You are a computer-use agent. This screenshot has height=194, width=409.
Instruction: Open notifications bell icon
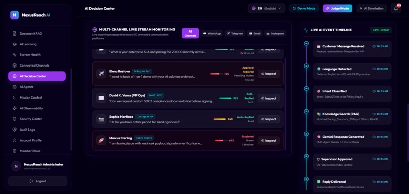point(396,8)
